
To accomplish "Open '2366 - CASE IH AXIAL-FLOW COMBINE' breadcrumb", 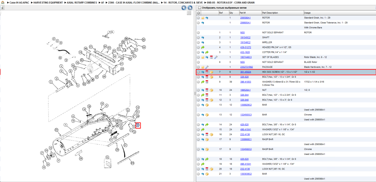I will (x=134, y=2).
